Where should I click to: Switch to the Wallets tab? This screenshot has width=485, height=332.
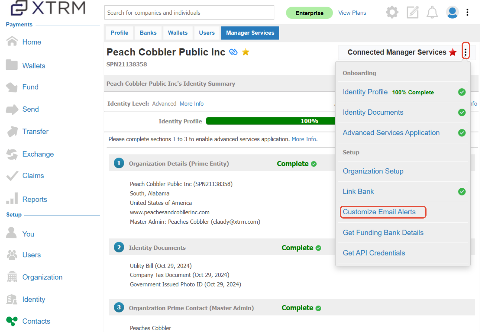178,33
